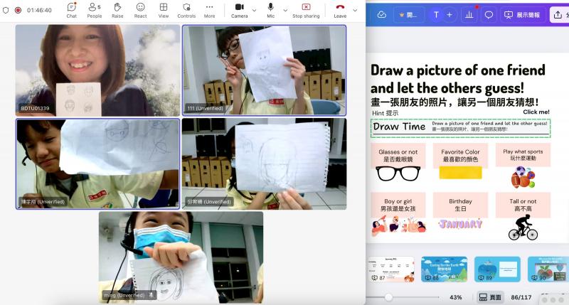Open the More options menu
Viewport: 569px width, 305px height.
(209, 10)
